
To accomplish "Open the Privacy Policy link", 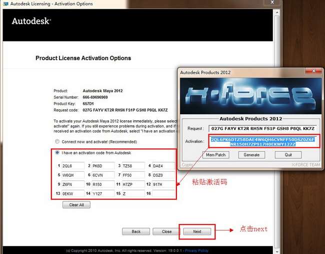I will pos(196,250).
